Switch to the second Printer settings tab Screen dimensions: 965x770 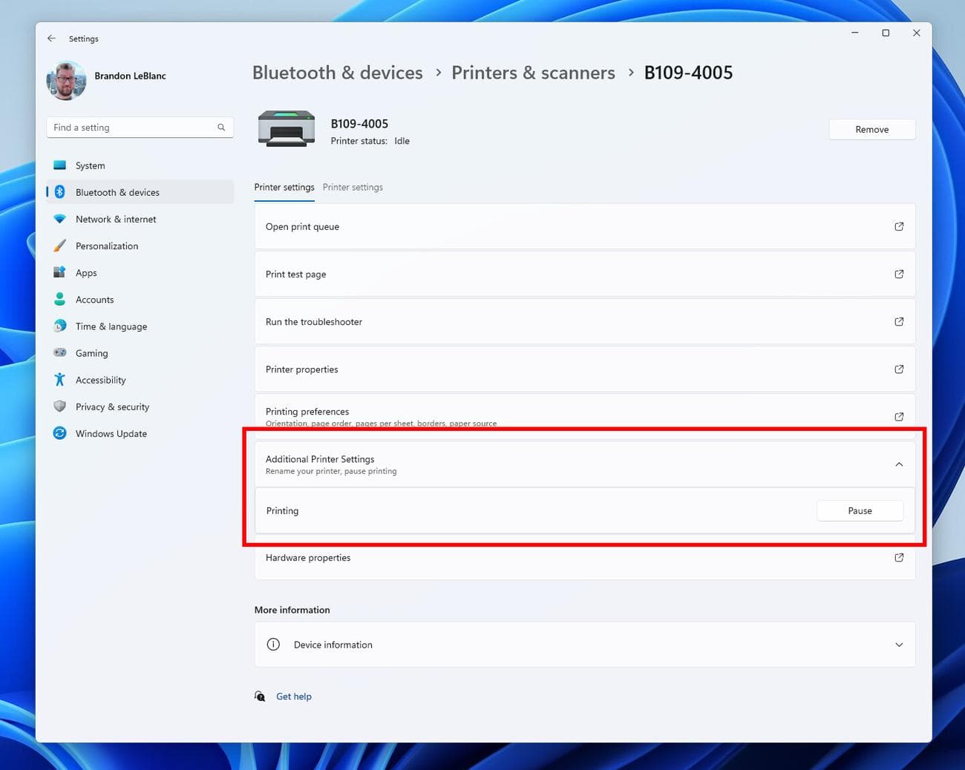[x=353, y=187]
